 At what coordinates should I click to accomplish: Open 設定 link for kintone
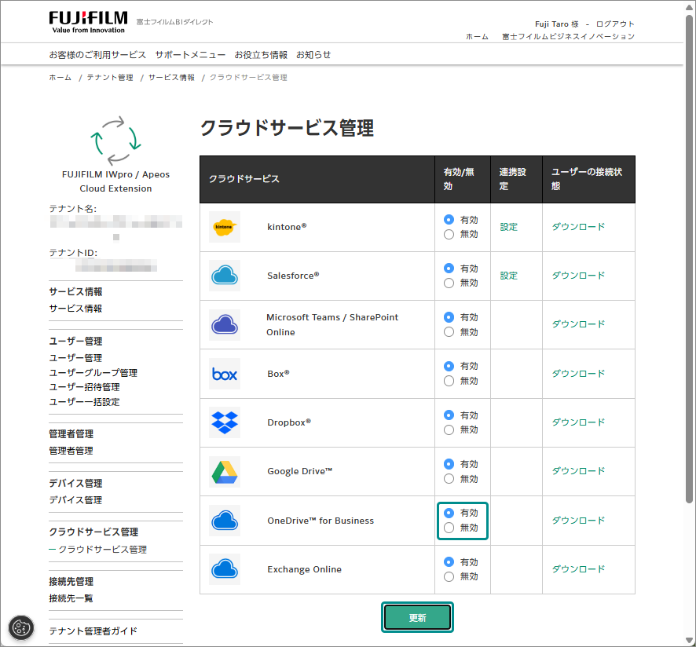pos(509,227)
